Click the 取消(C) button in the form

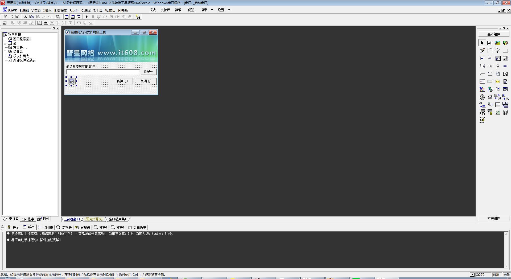(146, 81)
